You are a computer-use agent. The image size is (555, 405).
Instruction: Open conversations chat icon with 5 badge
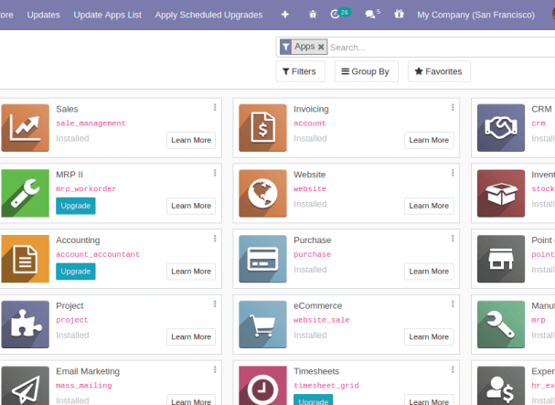pos(372,14)
